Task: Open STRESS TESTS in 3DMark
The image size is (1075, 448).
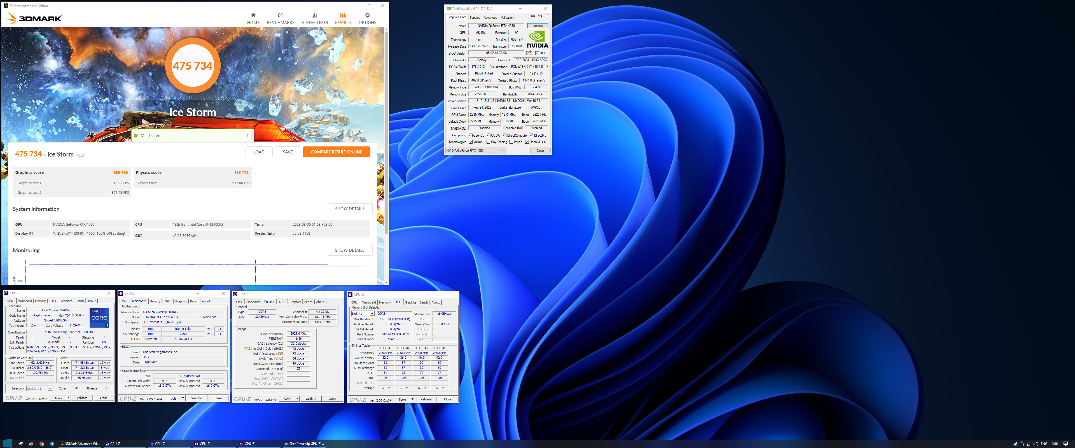Action: tap(315, 18)
